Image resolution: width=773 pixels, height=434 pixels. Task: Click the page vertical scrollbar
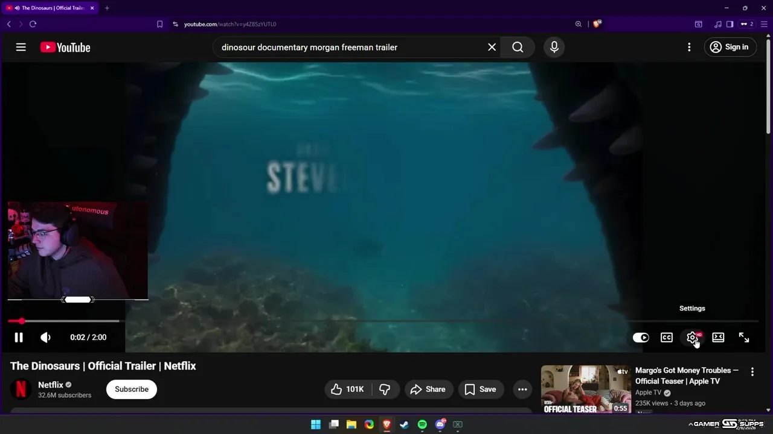pos(769,87)
